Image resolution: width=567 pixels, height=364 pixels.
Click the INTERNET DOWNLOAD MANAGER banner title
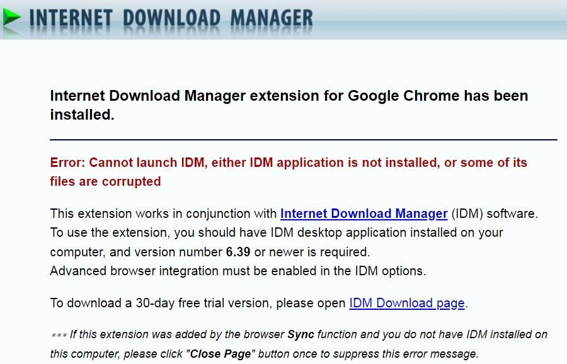[x=171, y=18]
